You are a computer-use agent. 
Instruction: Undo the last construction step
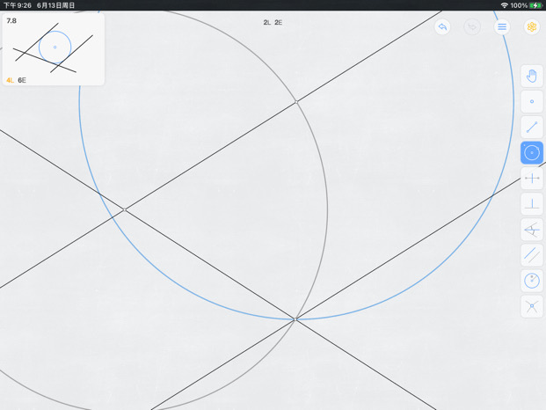point(442,26)
